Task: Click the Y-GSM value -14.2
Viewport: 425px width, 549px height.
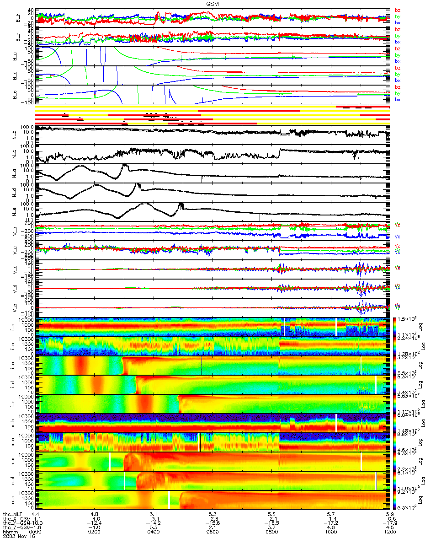Action: coord(153,523)
